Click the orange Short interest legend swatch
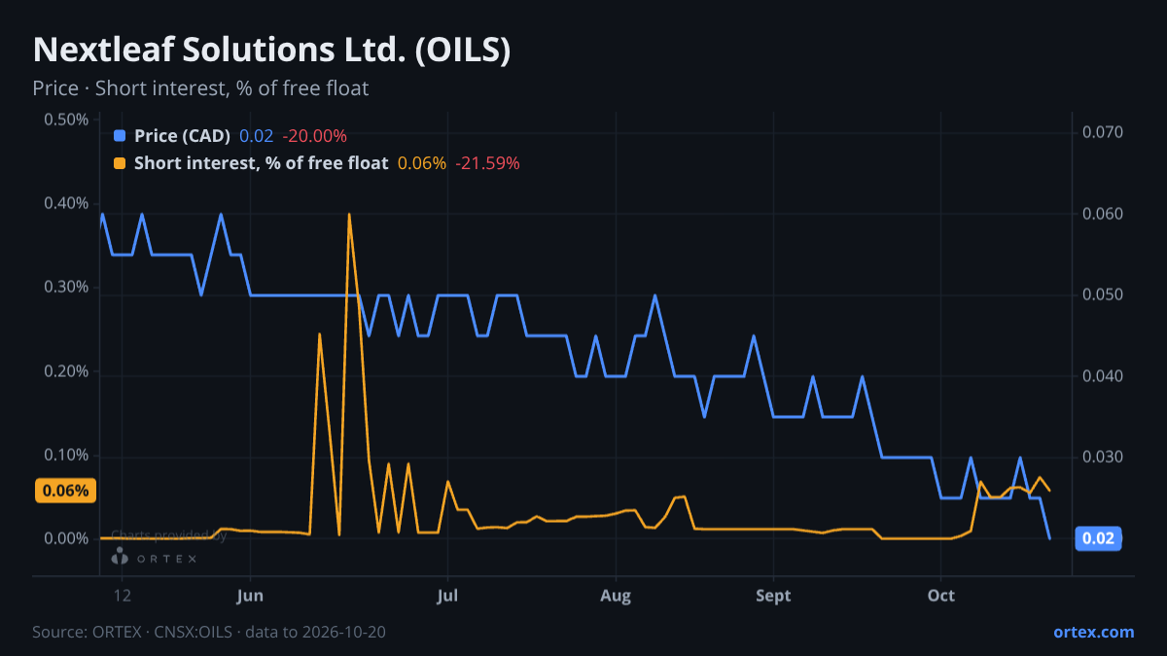 (x=120, y=163)
